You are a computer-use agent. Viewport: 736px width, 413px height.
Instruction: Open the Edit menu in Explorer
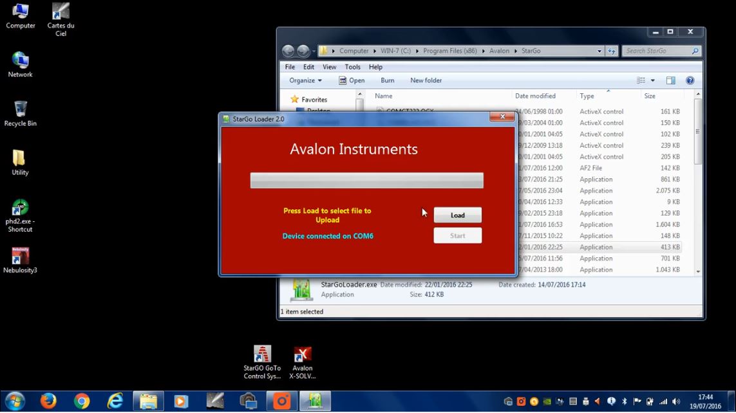click(308, 67)
